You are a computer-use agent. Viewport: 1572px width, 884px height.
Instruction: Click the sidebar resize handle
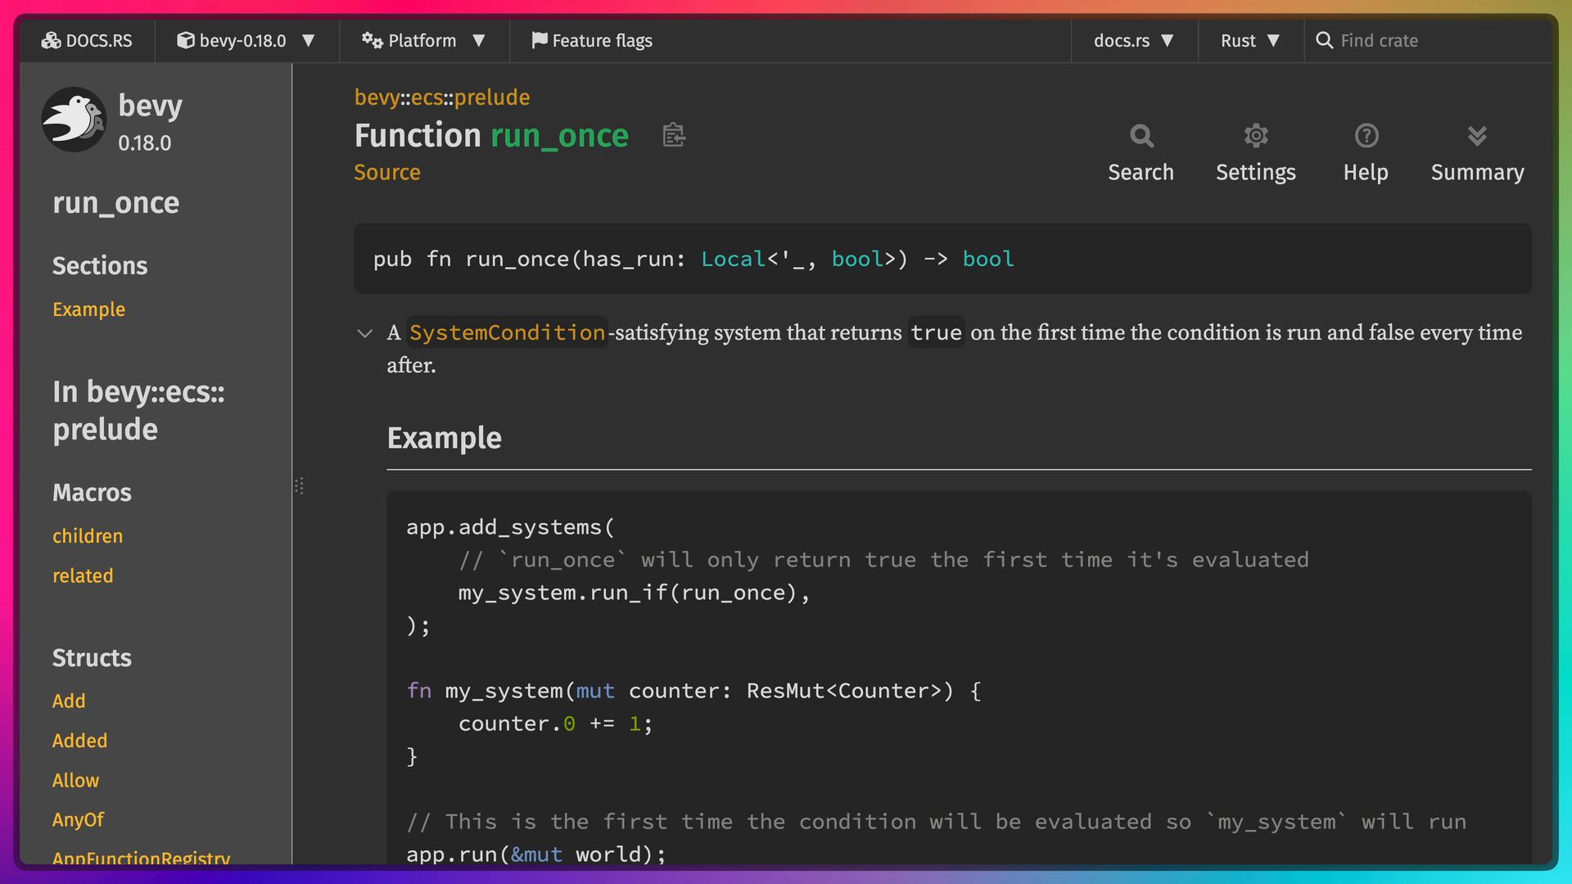point(299,486)
